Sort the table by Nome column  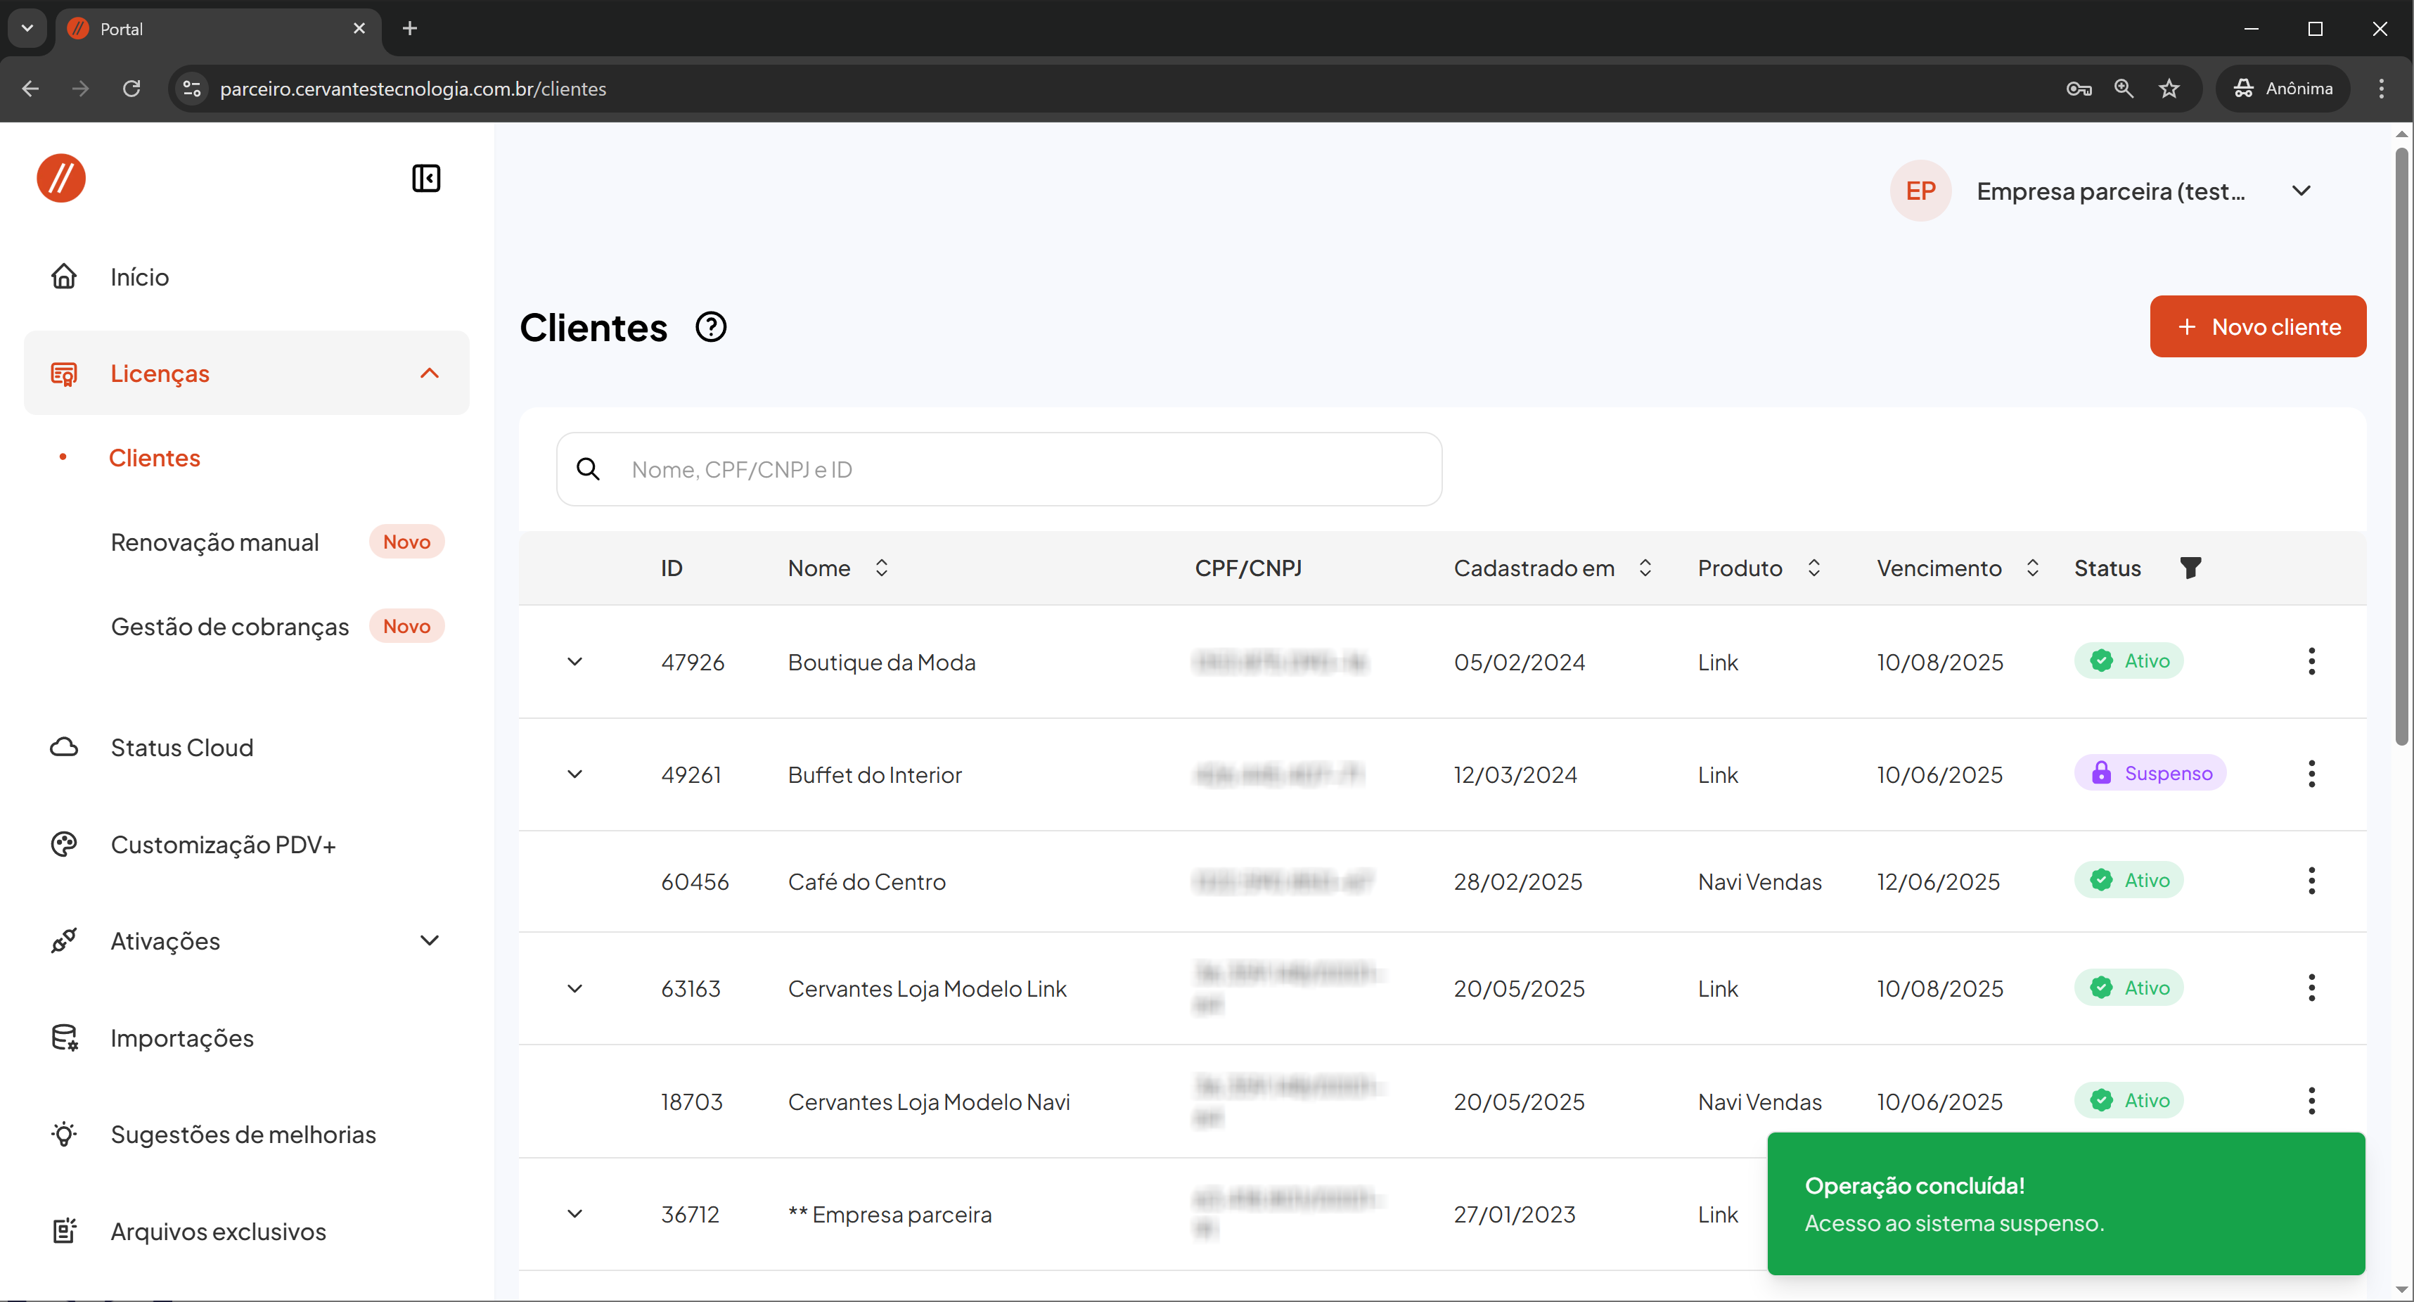tap(881, 568)
